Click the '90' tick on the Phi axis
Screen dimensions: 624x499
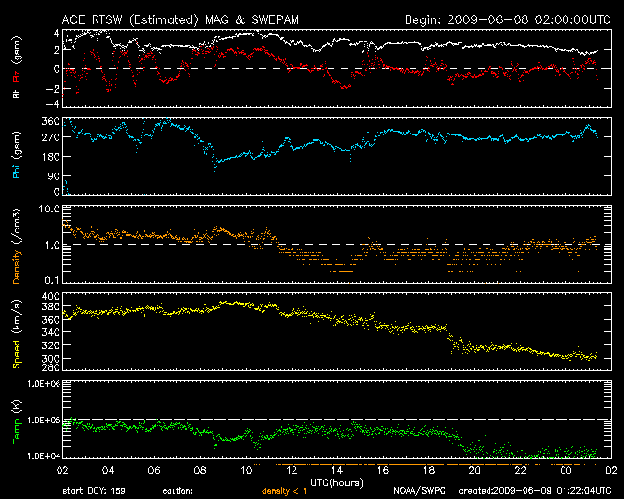tap(54, 176)
